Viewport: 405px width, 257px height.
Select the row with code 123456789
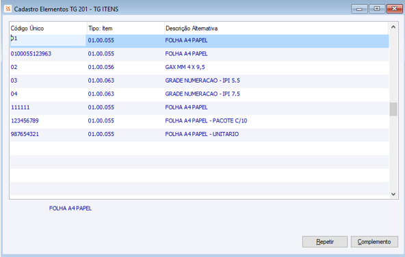pos(199,121)
